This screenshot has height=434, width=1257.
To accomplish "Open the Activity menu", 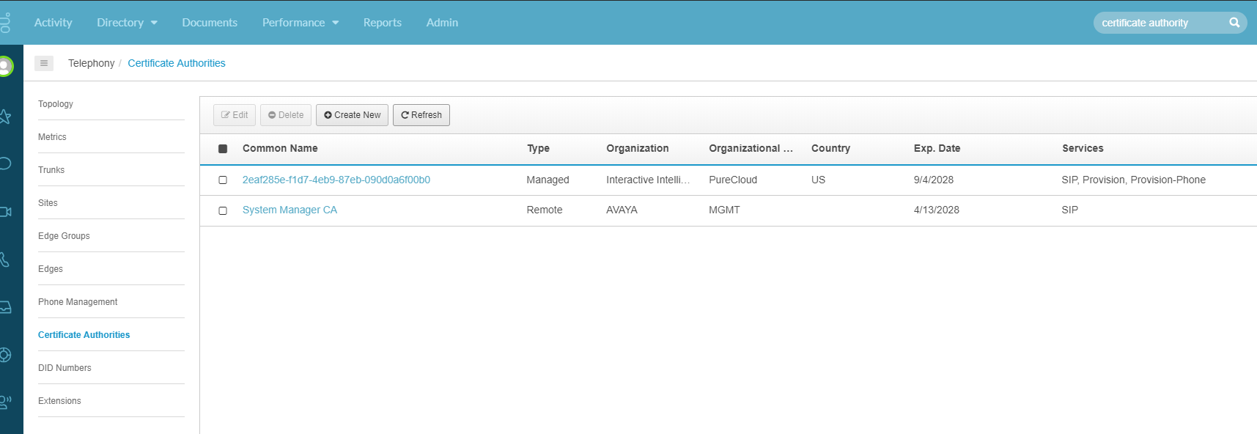I will (x=53, y=23).
